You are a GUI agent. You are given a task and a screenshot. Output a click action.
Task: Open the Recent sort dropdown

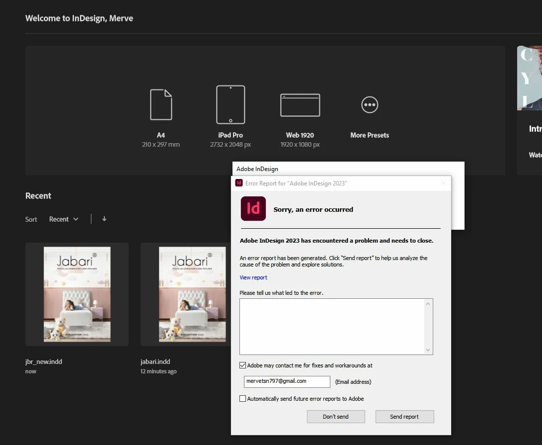coord(64,219)
